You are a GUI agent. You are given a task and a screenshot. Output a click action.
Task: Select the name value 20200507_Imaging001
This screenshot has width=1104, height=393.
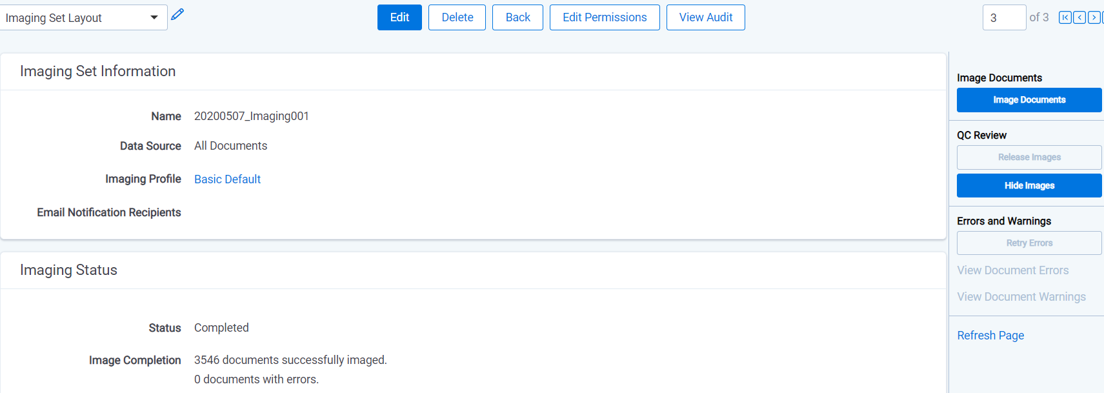pyautogui.click(x=252, y=116)
